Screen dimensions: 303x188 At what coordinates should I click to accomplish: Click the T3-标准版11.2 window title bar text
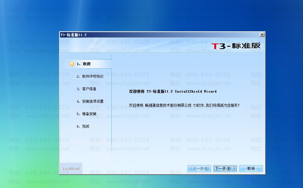pyautogui.click(x=73, y=35)
